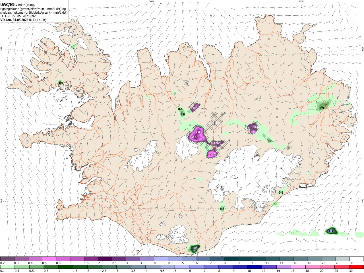364x273 pixels.
Task: Pick the light pink 16 swatch in lower legend
Action: click(x=298, y=267)
